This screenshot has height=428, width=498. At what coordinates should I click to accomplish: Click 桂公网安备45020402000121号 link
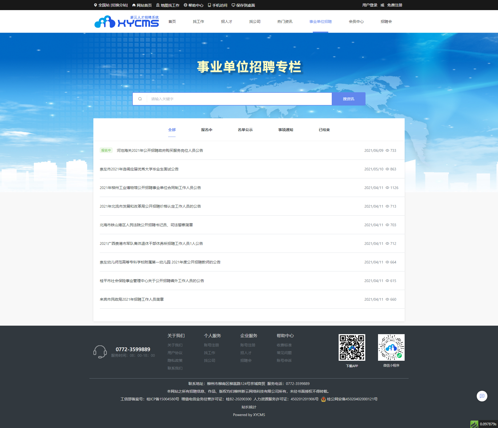coord(352,399)
